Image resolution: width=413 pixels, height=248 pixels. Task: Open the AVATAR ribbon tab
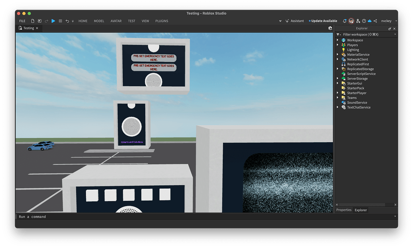click(116, 21)
